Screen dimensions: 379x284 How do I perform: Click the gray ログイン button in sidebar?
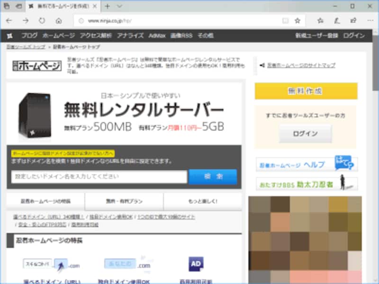[x=306, y=133]
